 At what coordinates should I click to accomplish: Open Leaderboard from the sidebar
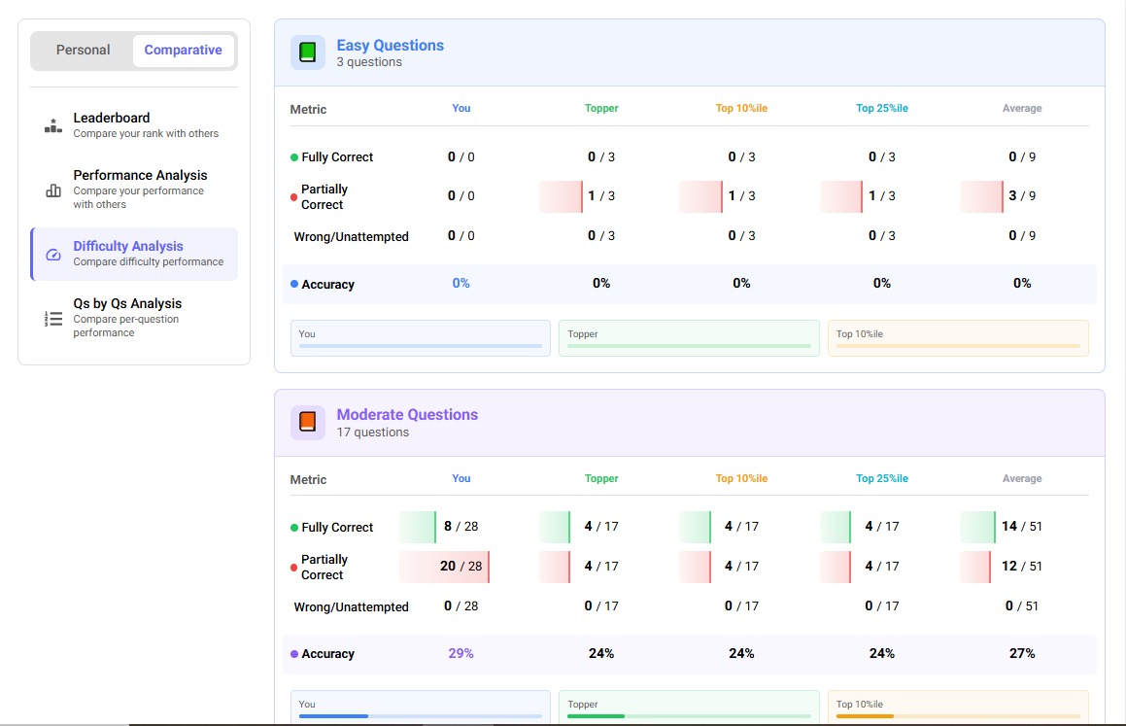coord(133,125)
